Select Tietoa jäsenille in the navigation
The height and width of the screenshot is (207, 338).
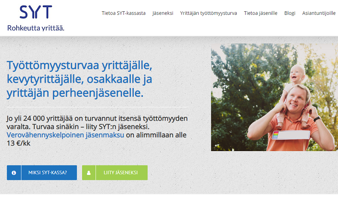click(x=260, y=13)
